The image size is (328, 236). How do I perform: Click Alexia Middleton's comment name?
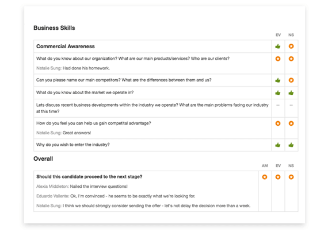52,187
